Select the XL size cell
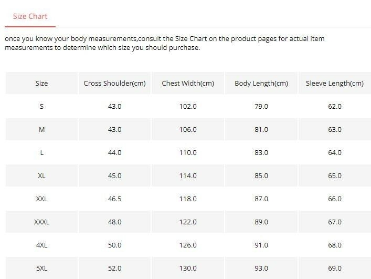The image size is (371, 279). click(41, 176)
